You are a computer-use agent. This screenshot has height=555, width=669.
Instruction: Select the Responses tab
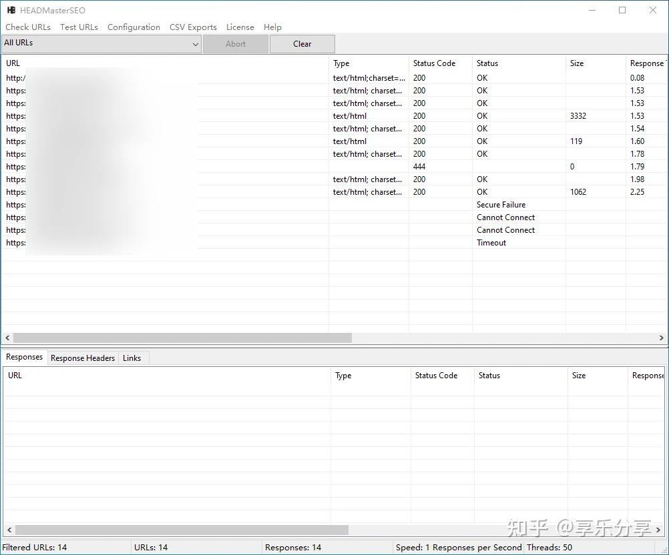pos(24,357)
